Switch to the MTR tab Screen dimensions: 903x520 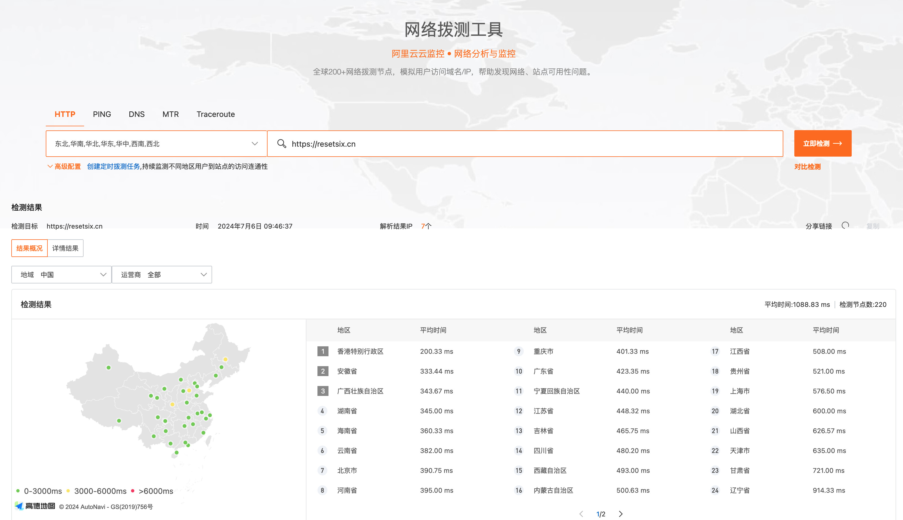tap(170, 114)
